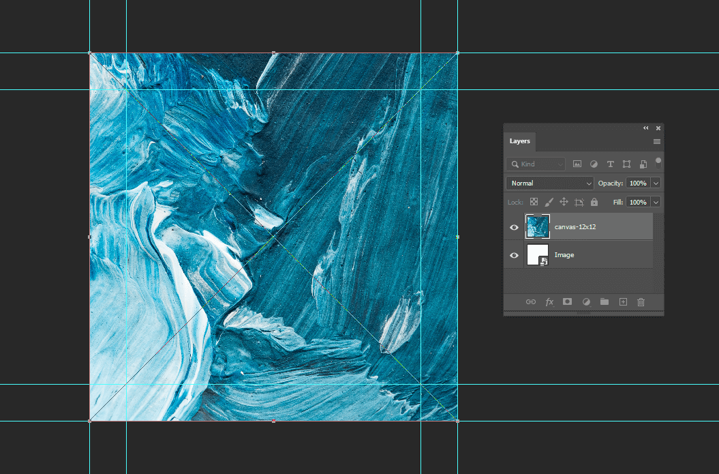The height and width of the screenshot is (474, 719).
Task: Filter layers by smart object icon
Action: pyautogui.click(x=643, y=164)
